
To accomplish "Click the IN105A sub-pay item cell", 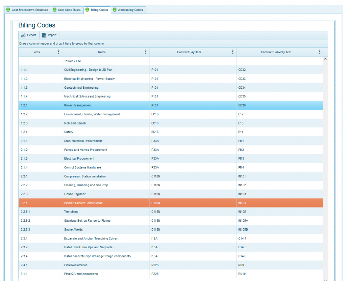I will pos(243,221).
